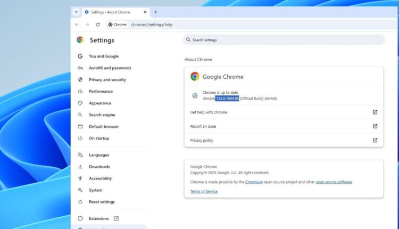Open System settings
Viewport: 399px width, 229px height.
coord(95,190)
